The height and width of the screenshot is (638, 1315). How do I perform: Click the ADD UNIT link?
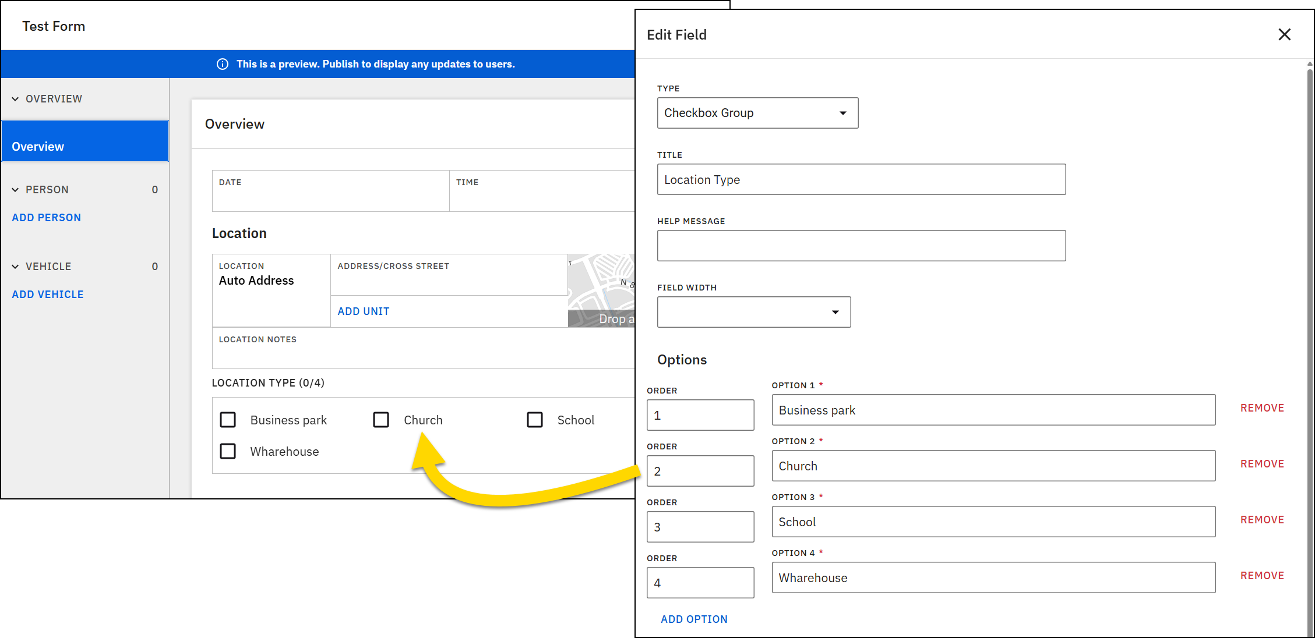(363, 311)
